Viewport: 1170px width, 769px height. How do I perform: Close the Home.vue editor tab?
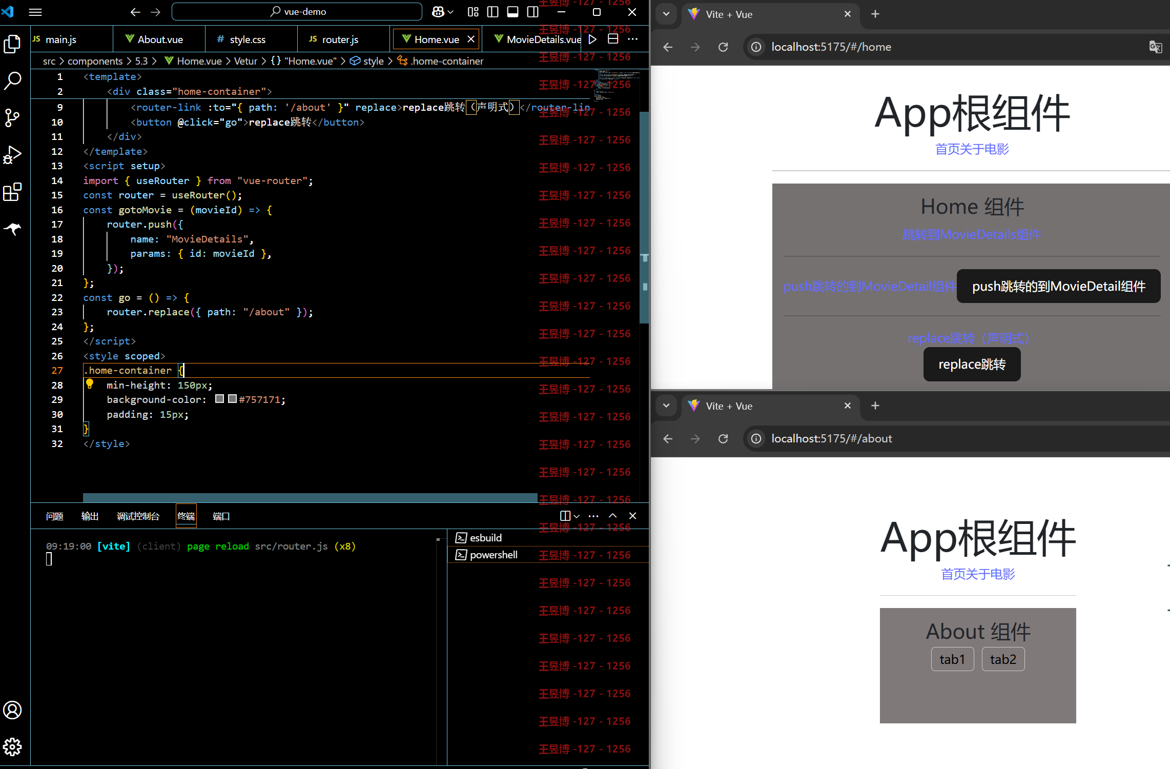471,39
